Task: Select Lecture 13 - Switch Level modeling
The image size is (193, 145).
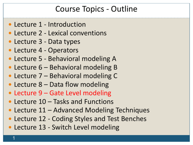Action: [x=67, y=127]
